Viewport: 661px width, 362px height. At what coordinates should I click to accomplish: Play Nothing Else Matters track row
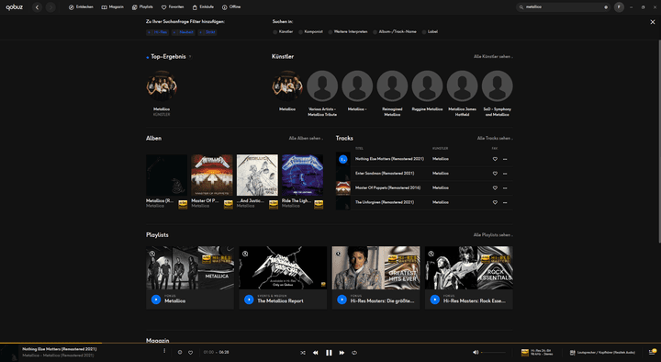coord(342,159)
